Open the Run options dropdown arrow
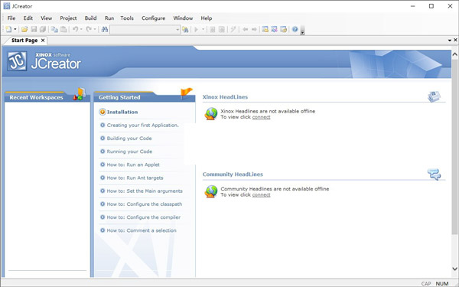Image resolution: width=459 pixels, height=287 pixels. [x=203, y=29]
